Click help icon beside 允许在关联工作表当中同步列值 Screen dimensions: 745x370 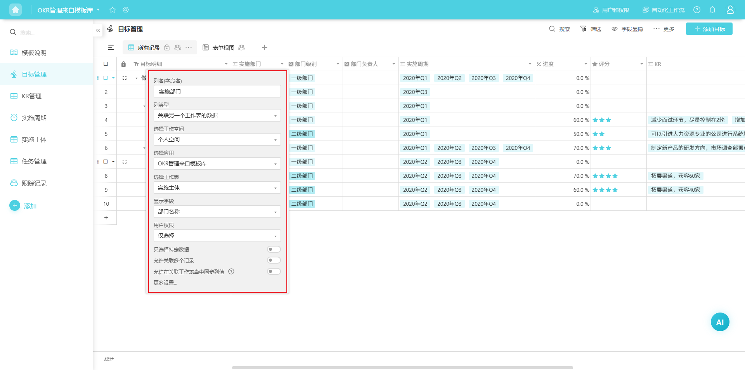(231, 271)
